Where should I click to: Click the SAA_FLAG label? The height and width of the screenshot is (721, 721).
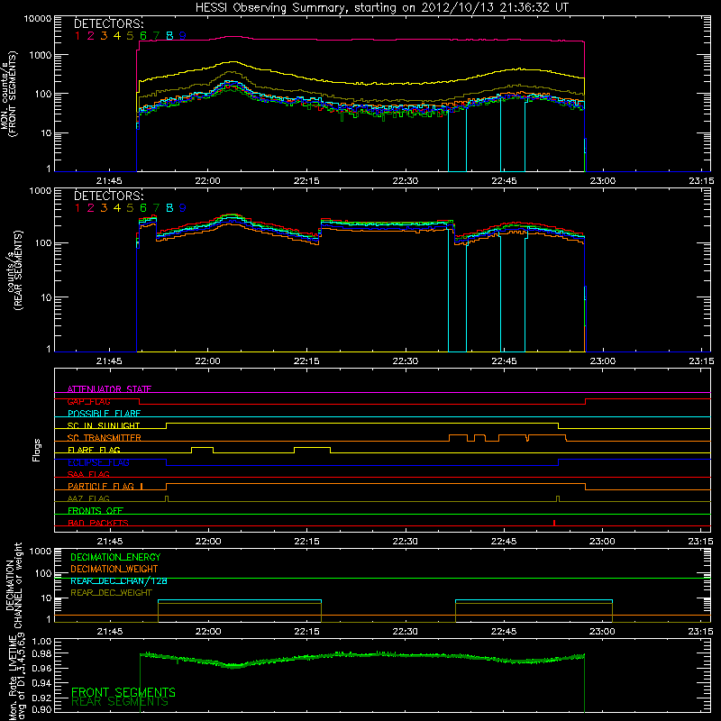coord(88,474)
